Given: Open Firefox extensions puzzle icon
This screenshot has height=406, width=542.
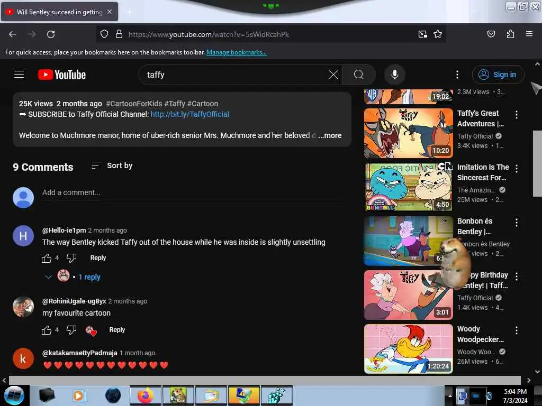Looking at the screenshot, I should tap(510, 34).
